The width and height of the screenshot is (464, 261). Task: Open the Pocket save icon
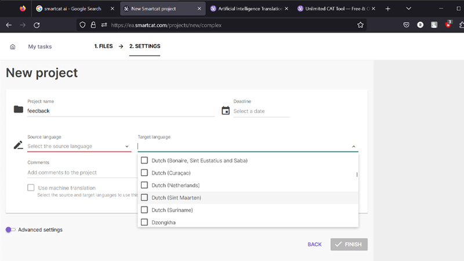(x=407, y=25)
